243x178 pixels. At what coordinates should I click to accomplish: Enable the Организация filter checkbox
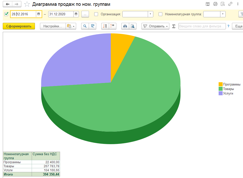tap(96, 14)
